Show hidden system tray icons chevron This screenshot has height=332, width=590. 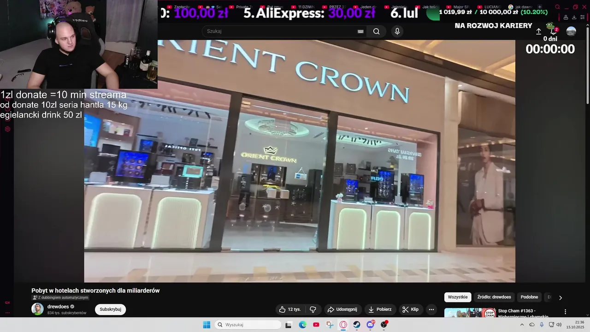point(522,325)
